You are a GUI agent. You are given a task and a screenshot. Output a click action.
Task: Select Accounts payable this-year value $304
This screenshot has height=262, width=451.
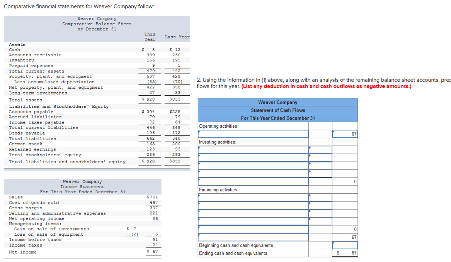tap(148, 112)
